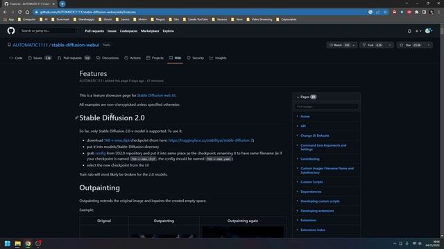Open File Explorer from the taskbar
The height and width of the screenshot is (249, 444).
pyautogui.click(x=17, y=243)
